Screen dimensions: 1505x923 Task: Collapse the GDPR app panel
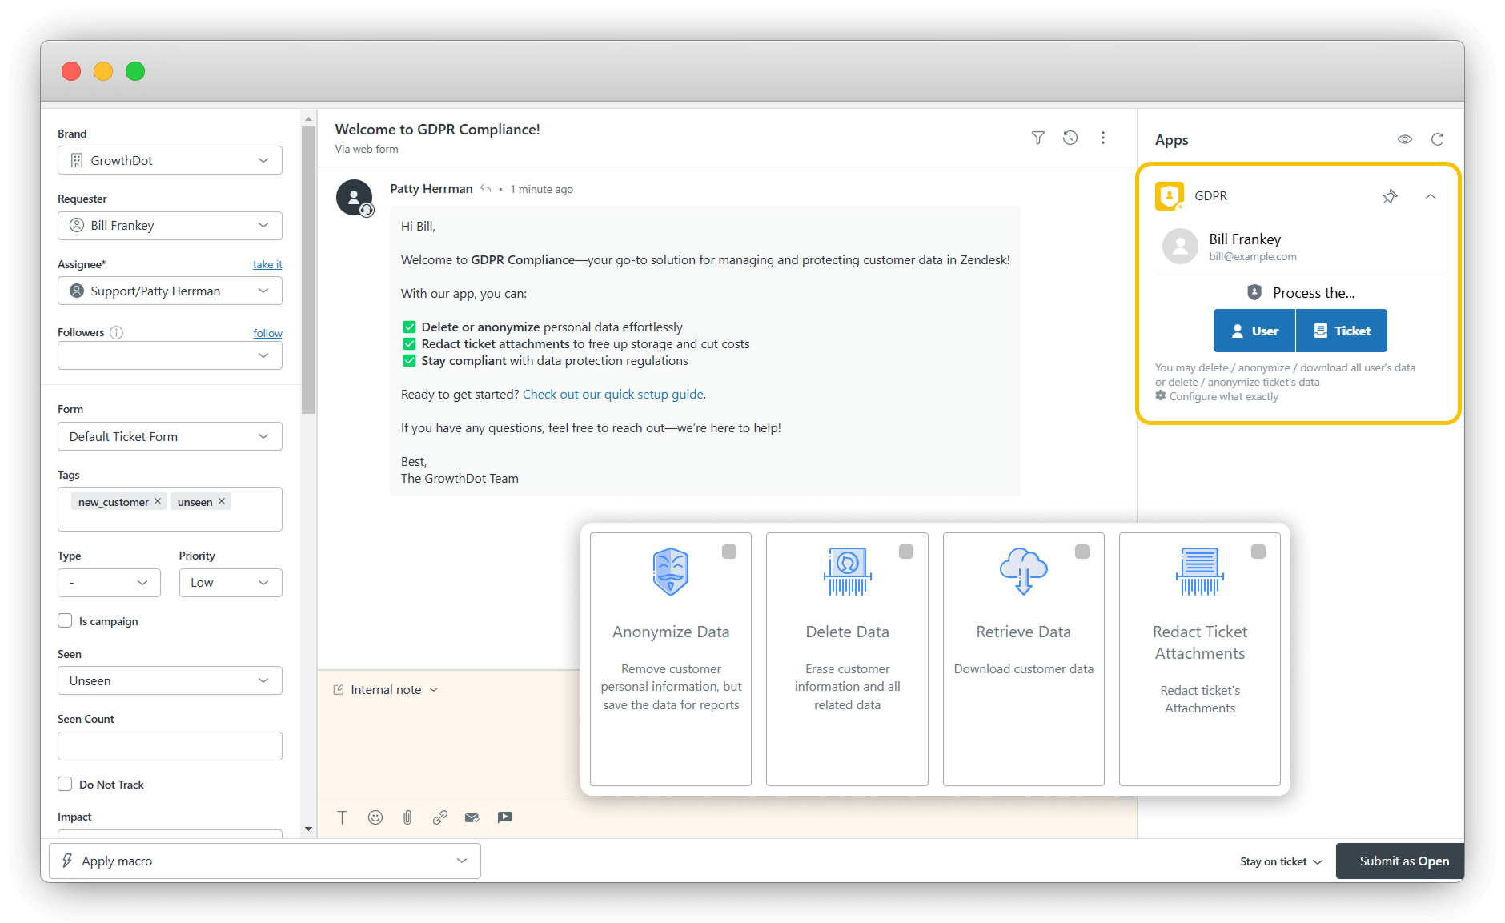[x=1430, y=196]
